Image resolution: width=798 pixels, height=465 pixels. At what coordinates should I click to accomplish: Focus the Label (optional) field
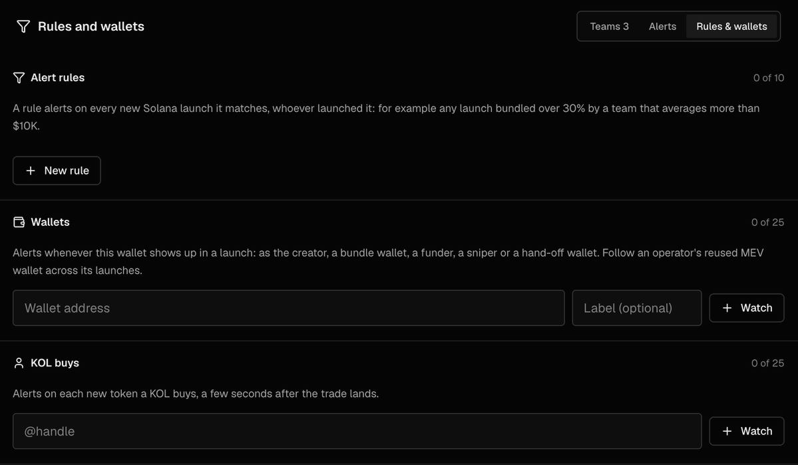tap(637, 308)
